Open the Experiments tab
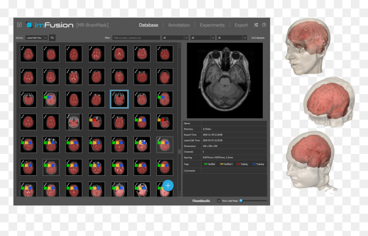The image size is (368, 236). pyautogui.click(x=212, y=25)
